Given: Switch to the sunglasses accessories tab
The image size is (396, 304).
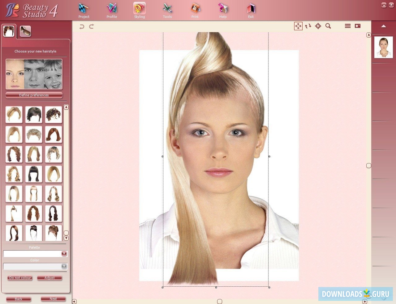Looking at the screenshot, I should pos(25,31).
